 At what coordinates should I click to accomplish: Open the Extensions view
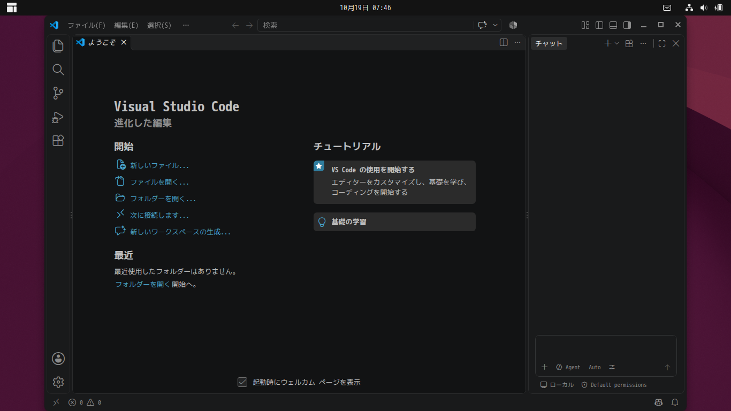pos(58,141)
